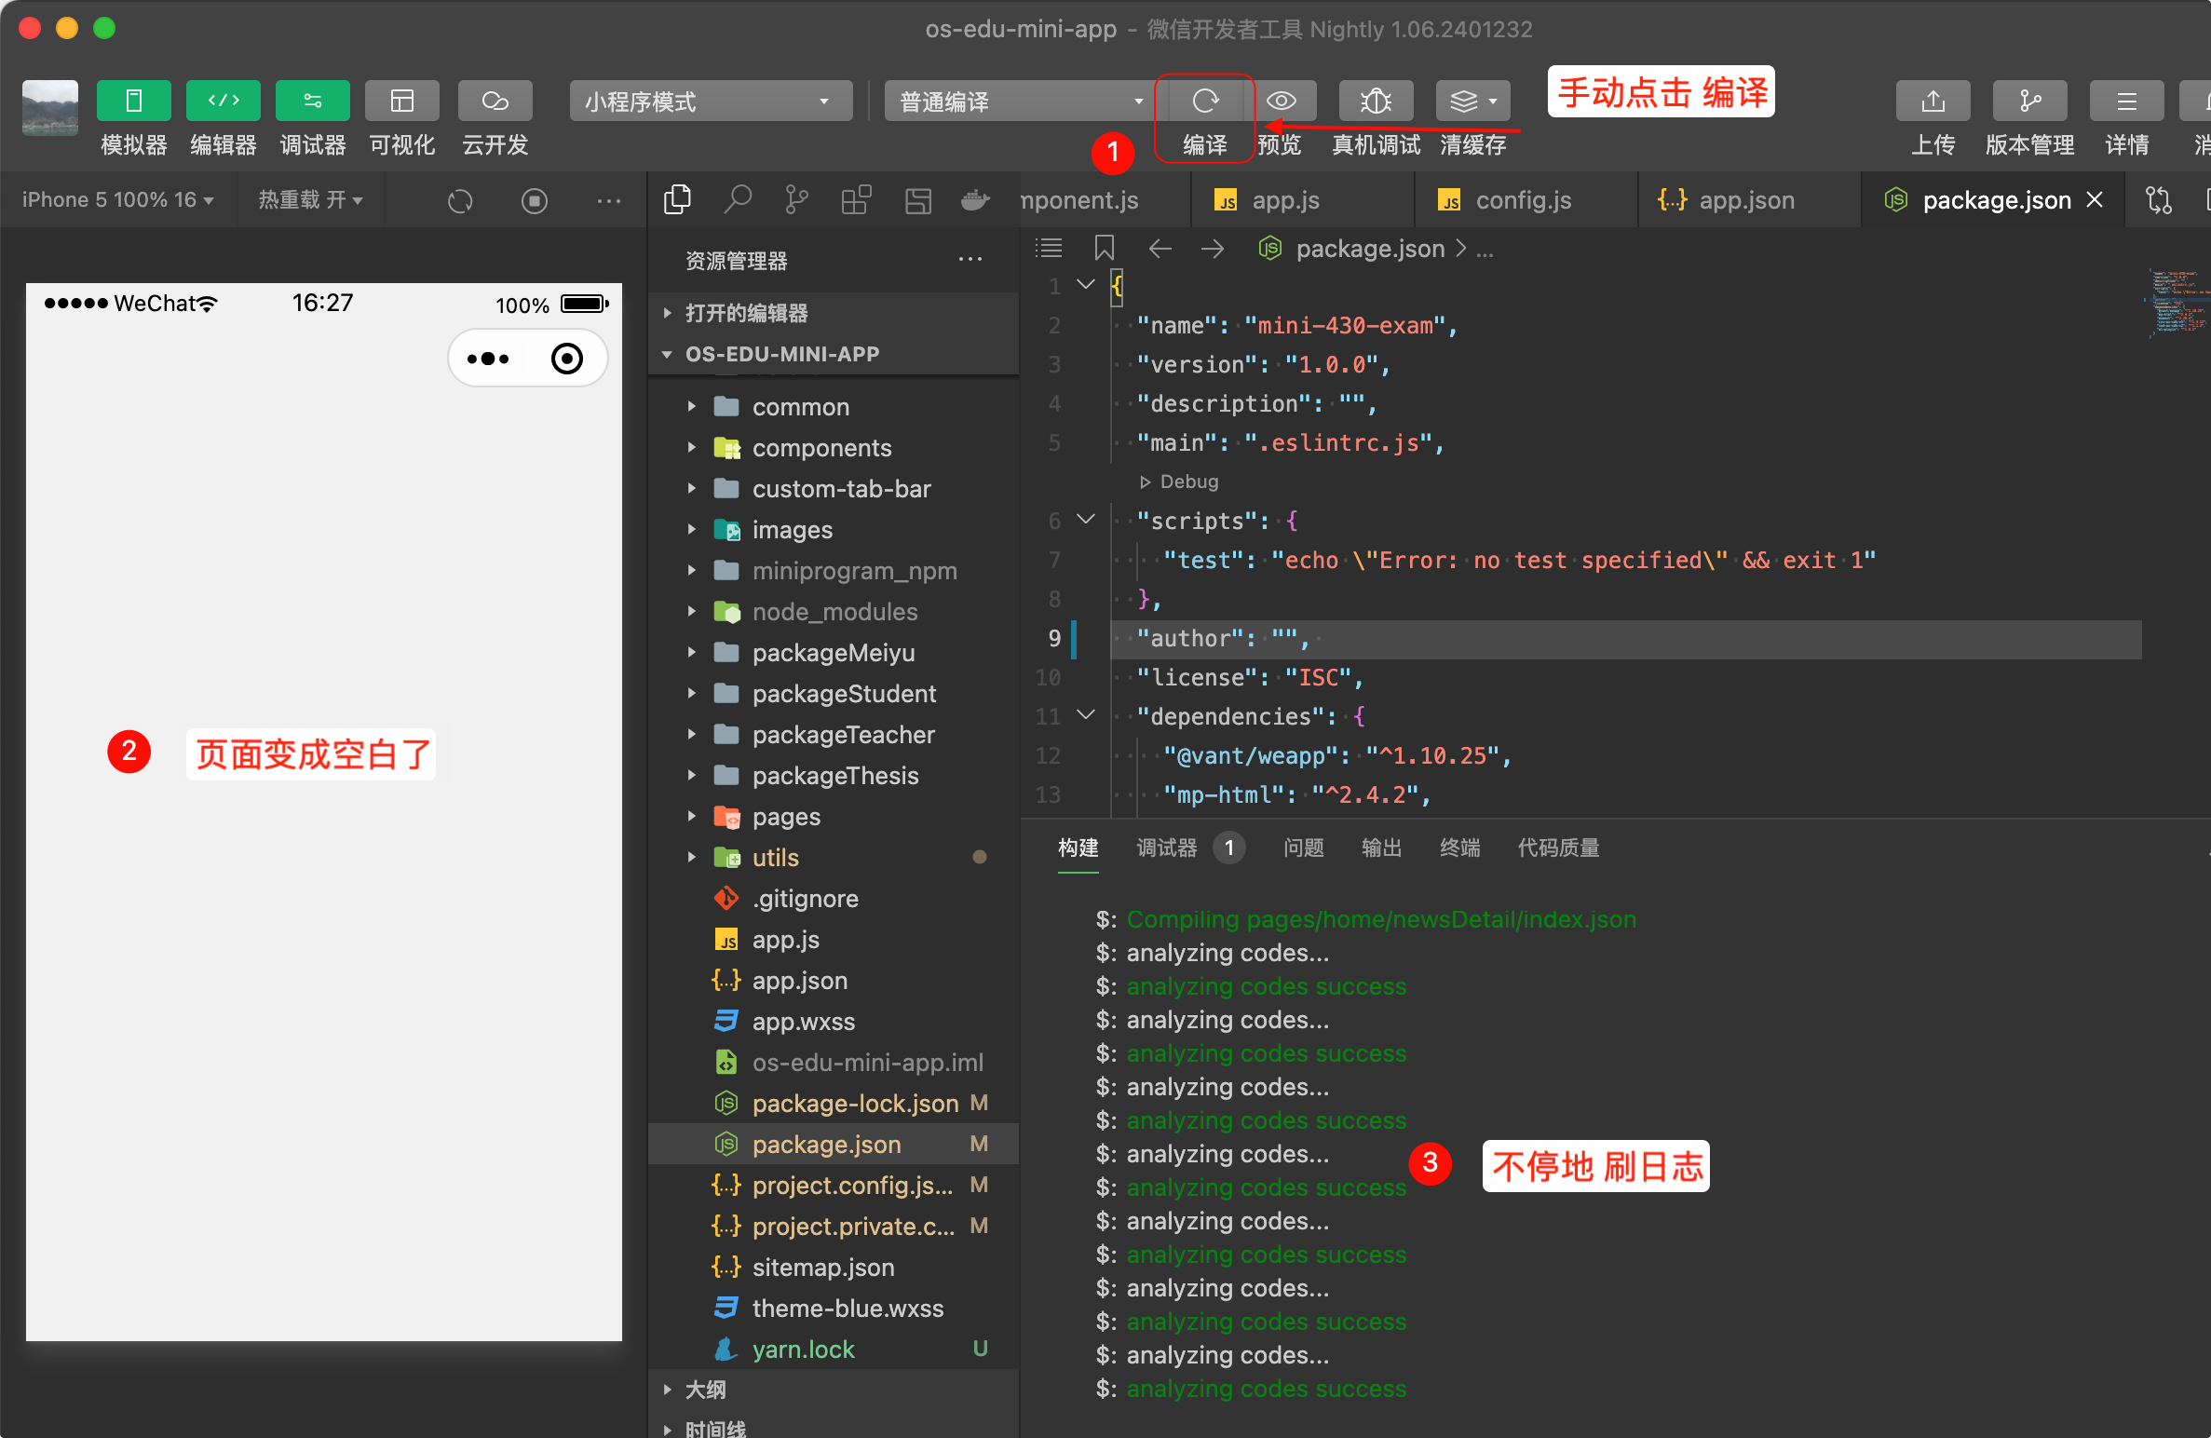Image resolution: width=2211 pixels, height=1438 pixels.
Task: Toggle the Editor panel button
Action: [223, 102]
